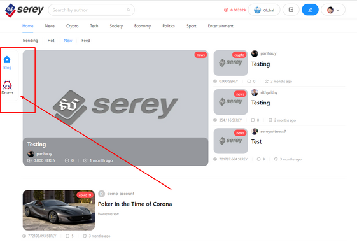Expand the user avatar dropdown menu
The image size is (357, 242).
click(x=333, y=10)
